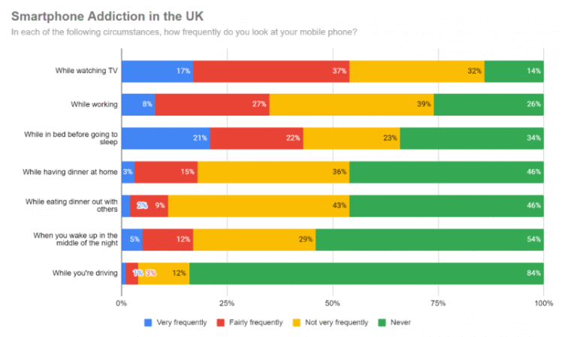
Task: Select the 'Never' legend label
Action: click(x=400, y=323)
